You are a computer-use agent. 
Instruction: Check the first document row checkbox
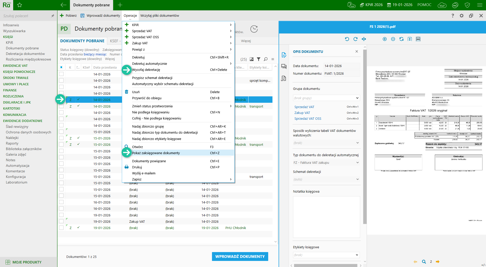click(x=61, y=74)
